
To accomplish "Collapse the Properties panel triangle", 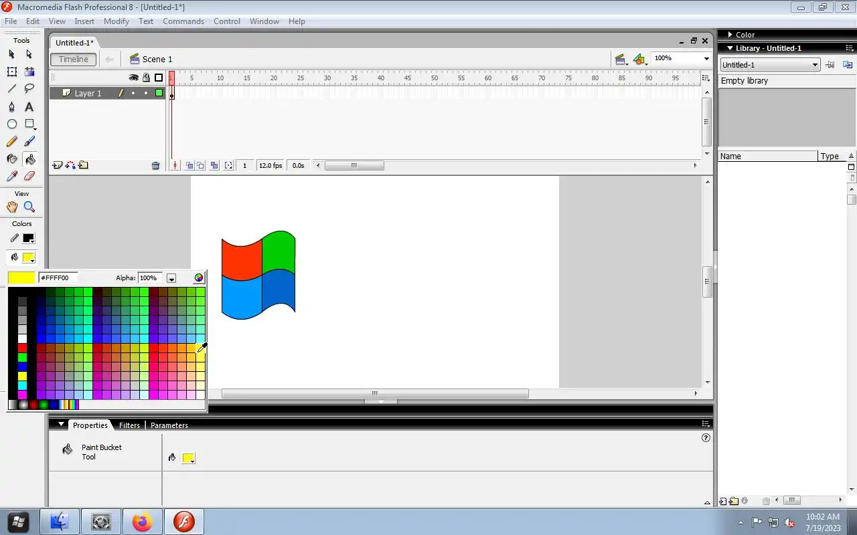I will 62,425.
